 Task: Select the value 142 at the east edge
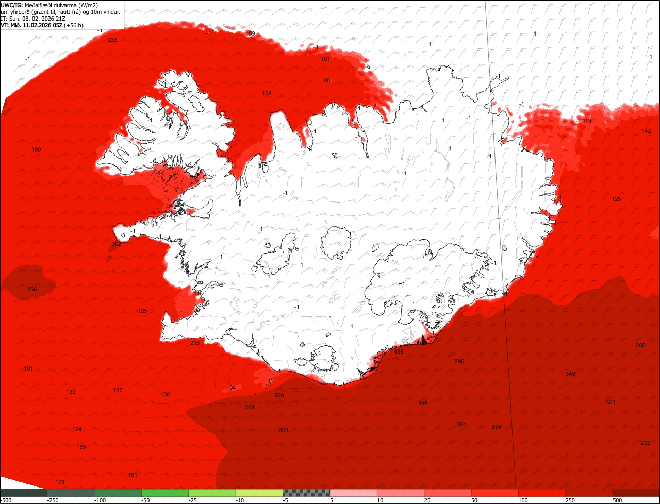pos(646,131)
